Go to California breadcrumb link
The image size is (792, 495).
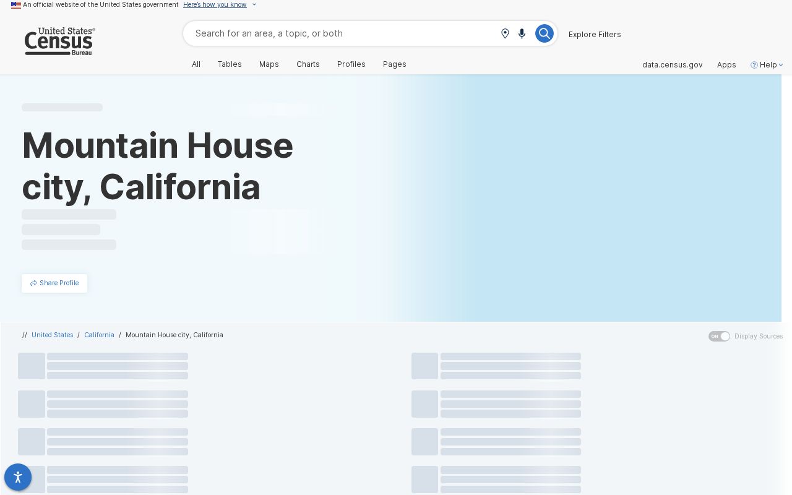coord(100,335)
